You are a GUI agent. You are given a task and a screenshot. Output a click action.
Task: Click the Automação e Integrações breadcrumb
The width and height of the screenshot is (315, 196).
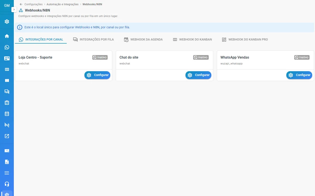tap(62, 4)
